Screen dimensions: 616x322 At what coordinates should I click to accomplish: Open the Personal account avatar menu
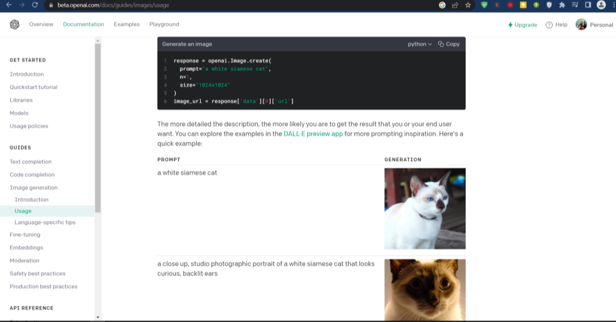(x=581, y=24)
